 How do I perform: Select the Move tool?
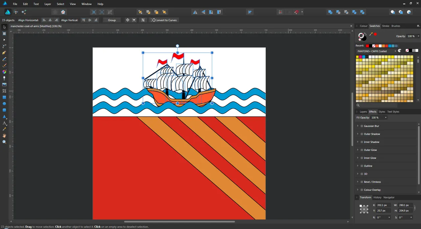click(4, 27)
